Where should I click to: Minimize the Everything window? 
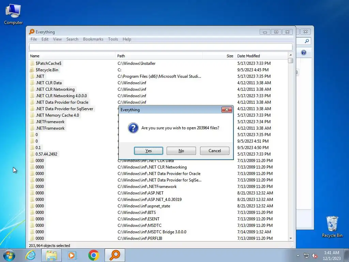click(x=265, y=32)
